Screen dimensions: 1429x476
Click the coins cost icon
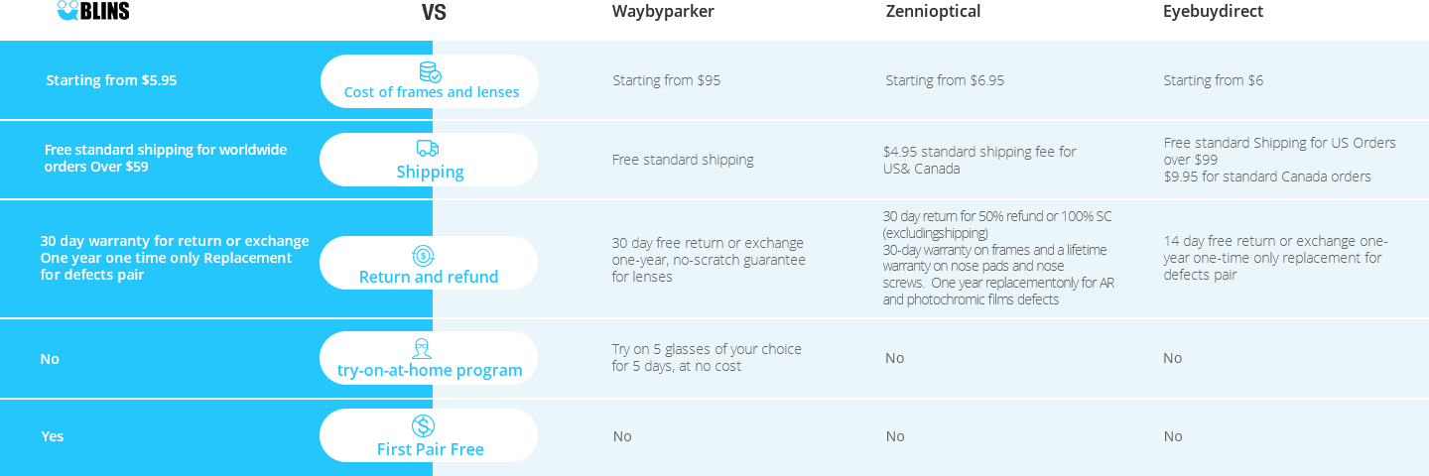[x=430, y=71]
